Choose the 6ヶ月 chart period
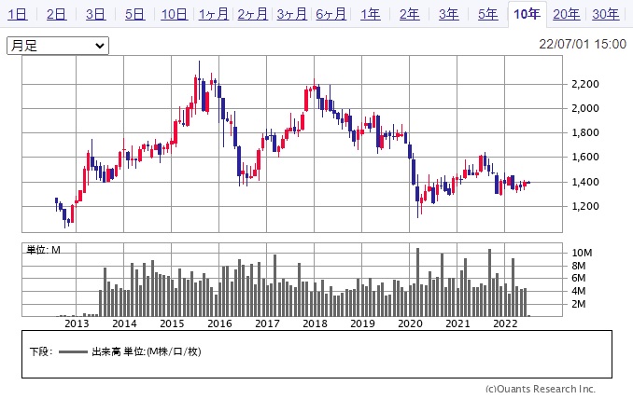Screen dimensions: 633x399 [x=331, y=14]
